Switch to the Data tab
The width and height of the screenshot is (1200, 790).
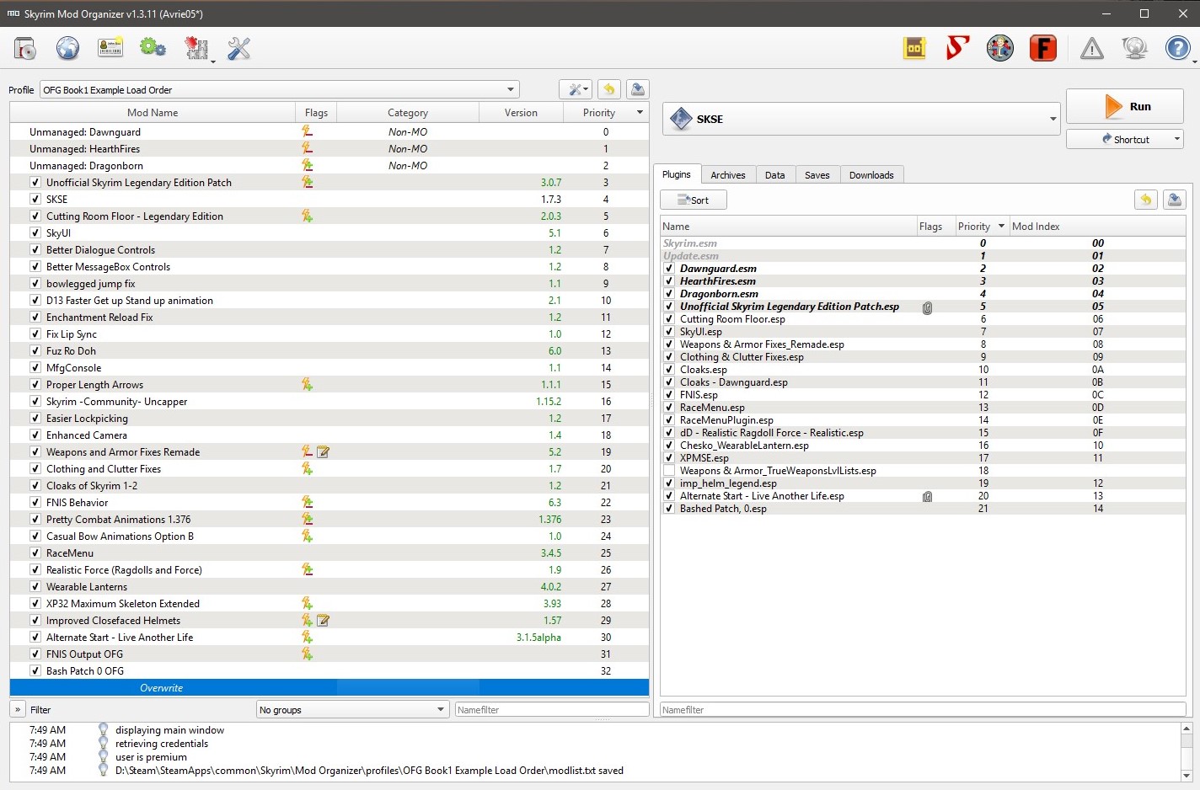click(x=775, y=175)
